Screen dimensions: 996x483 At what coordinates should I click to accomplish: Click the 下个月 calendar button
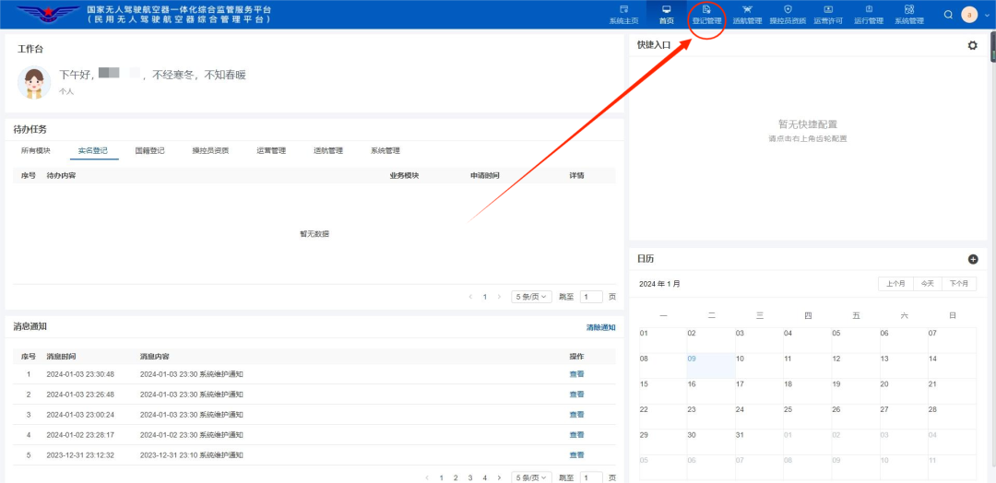959,284
